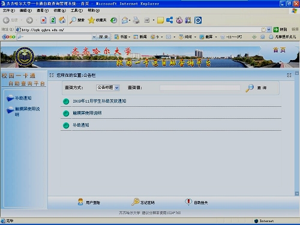The height and width of the screenshot is (225, 300).
Task: Open the 2009年11月学生补助发放通知 announcement
Action: (100, 101)
